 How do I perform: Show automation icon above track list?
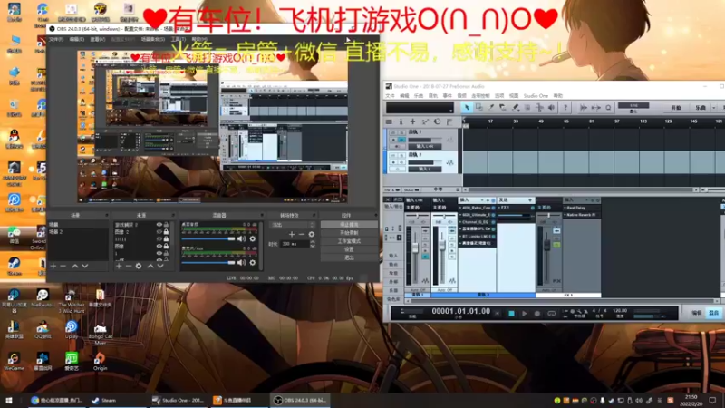[425, 121]
